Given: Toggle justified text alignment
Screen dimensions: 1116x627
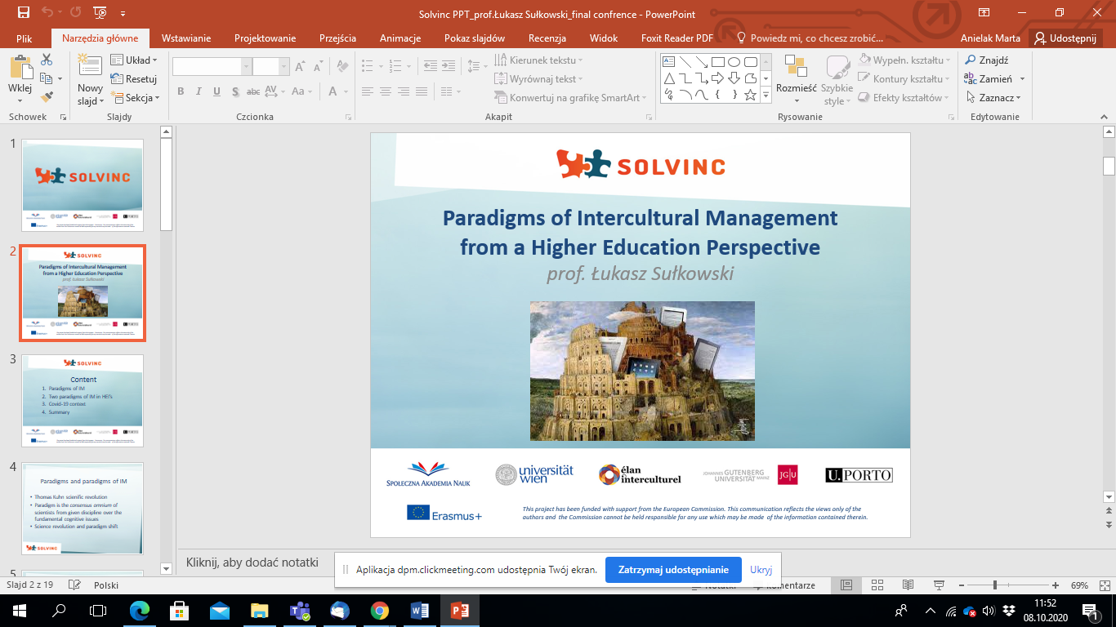Looking at the screenshot, I should [x=423, y=91].
